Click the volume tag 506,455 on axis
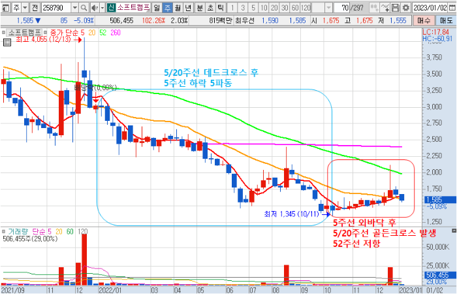 pos(441,275)
